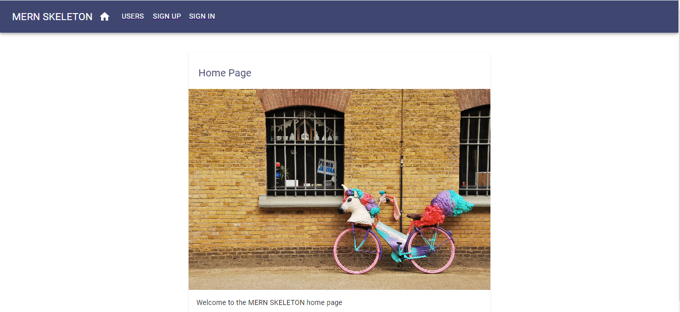680x312 pixels.
Task: Click the black drainpipe on the brick wall
Action: point(401,161)
